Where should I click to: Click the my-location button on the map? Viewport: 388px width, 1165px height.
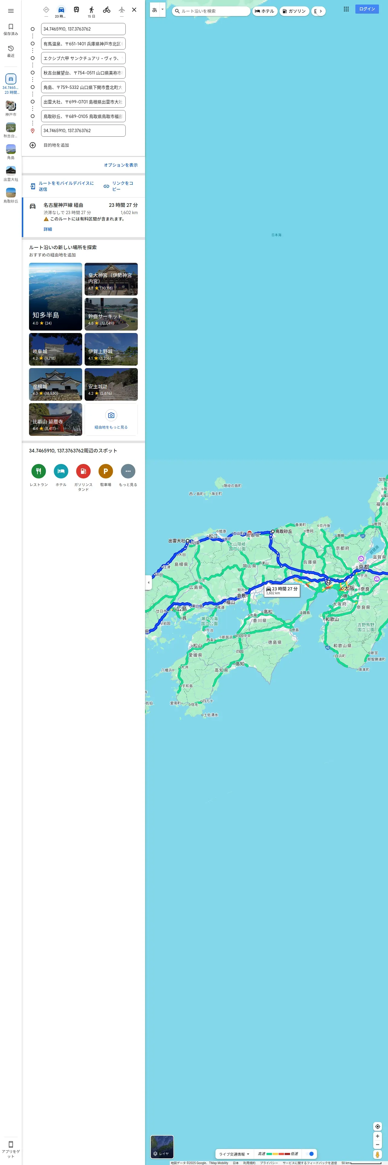point(378,1127)
